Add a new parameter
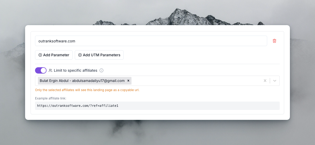The image size is (315, 145). tap(54, 55)
